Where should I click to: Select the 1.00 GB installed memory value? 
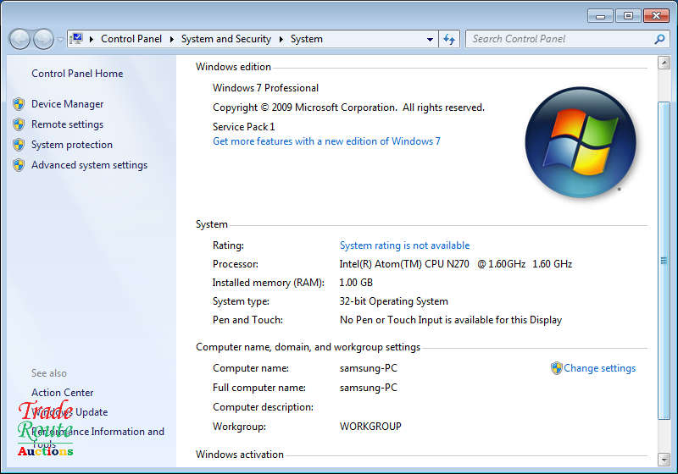tap(356, 283)
